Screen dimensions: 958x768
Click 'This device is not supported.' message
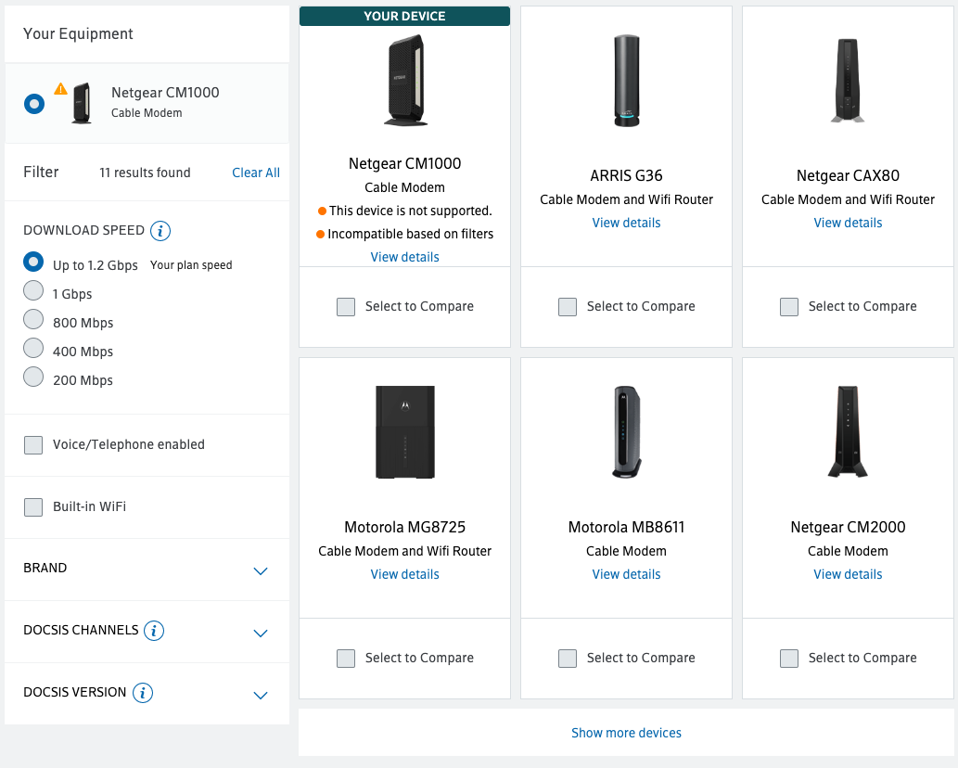click(410, 211)
